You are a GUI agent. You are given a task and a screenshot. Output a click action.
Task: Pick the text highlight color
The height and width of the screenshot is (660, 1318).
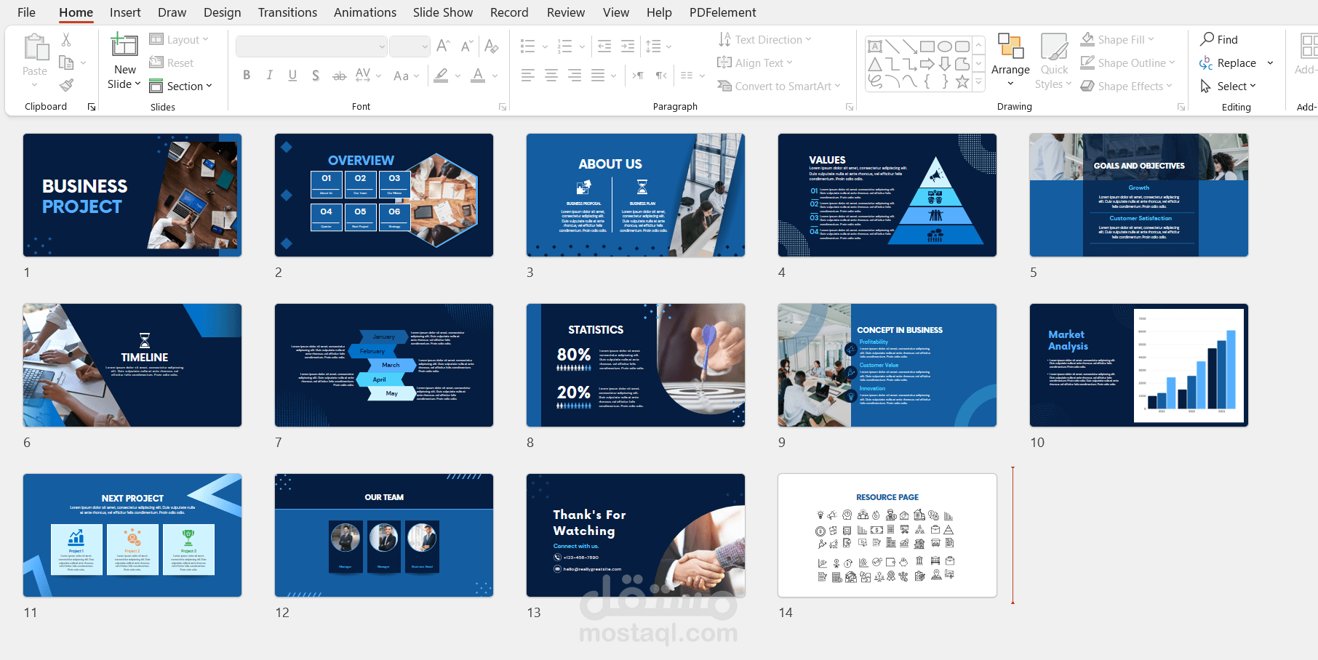pyautogui.click(x=441, y=75)
